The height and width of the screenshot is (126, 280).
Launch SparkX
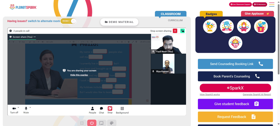tap(235, 88)
